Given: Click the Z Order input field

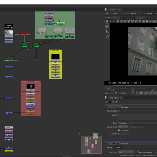Looking at the screenshot, I should point(123,134).
